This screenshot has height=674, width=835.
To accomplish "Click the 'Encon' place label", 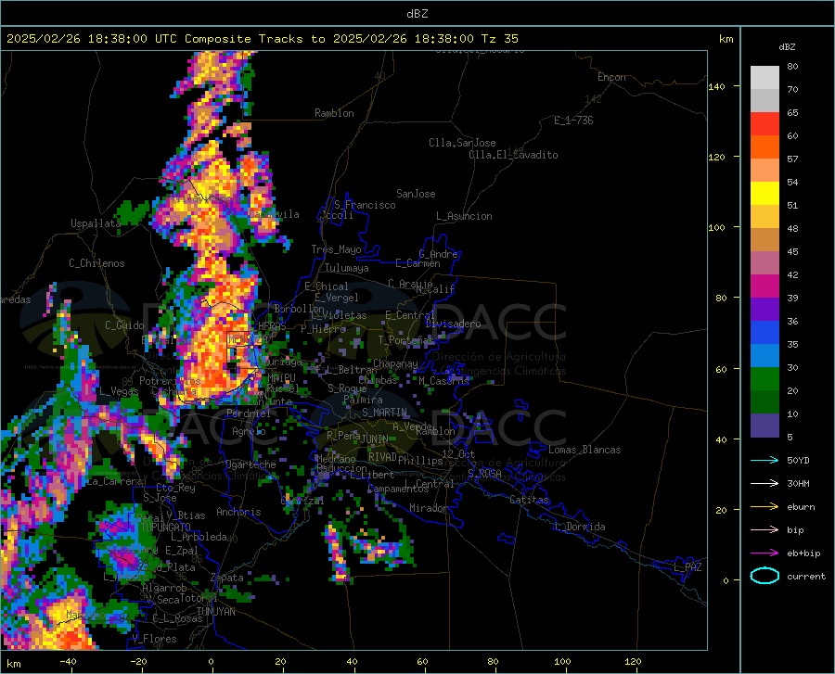I will (x=611, y=77).
